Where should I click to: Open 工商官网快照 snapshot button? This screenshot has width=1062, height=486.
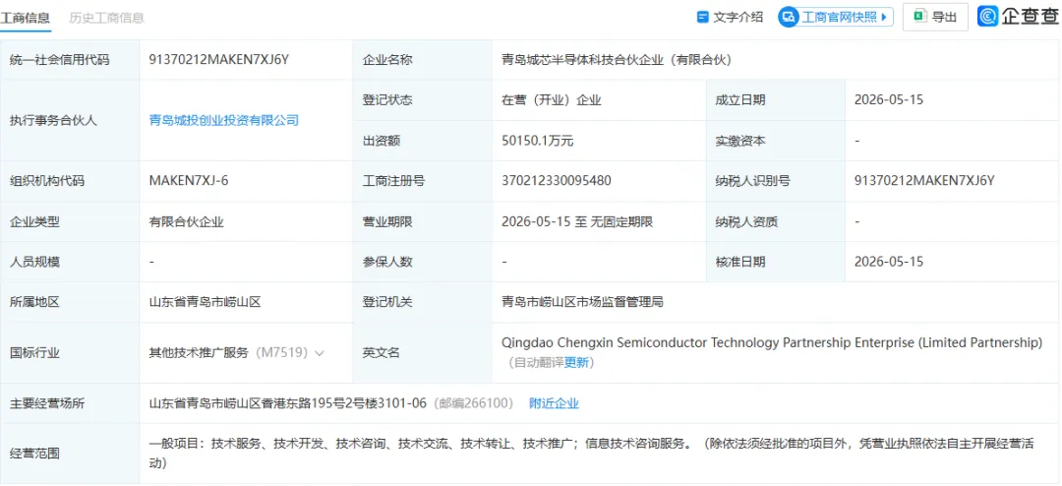835,17
